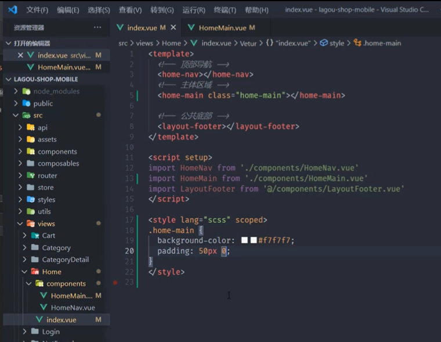Open the 文件(F) menu
441x342 pixels.
click(x=37, y=10)
